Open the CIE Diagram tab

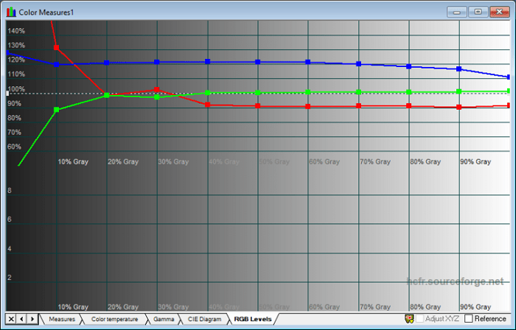204,319
